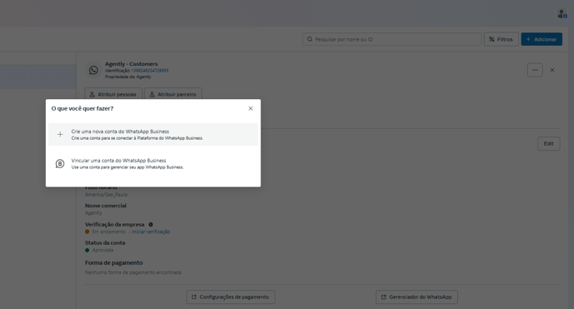Image resolution: width=574 pixels, height=309 pixels.
Task: Select 'Crie uma nova conta do WhatsApp Business'
Action: (153, 134)
